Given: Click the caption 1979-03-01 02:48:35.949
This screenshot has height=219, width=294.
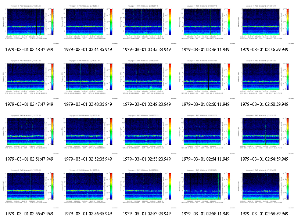Looking at the screenshot, I should point(88,104).
